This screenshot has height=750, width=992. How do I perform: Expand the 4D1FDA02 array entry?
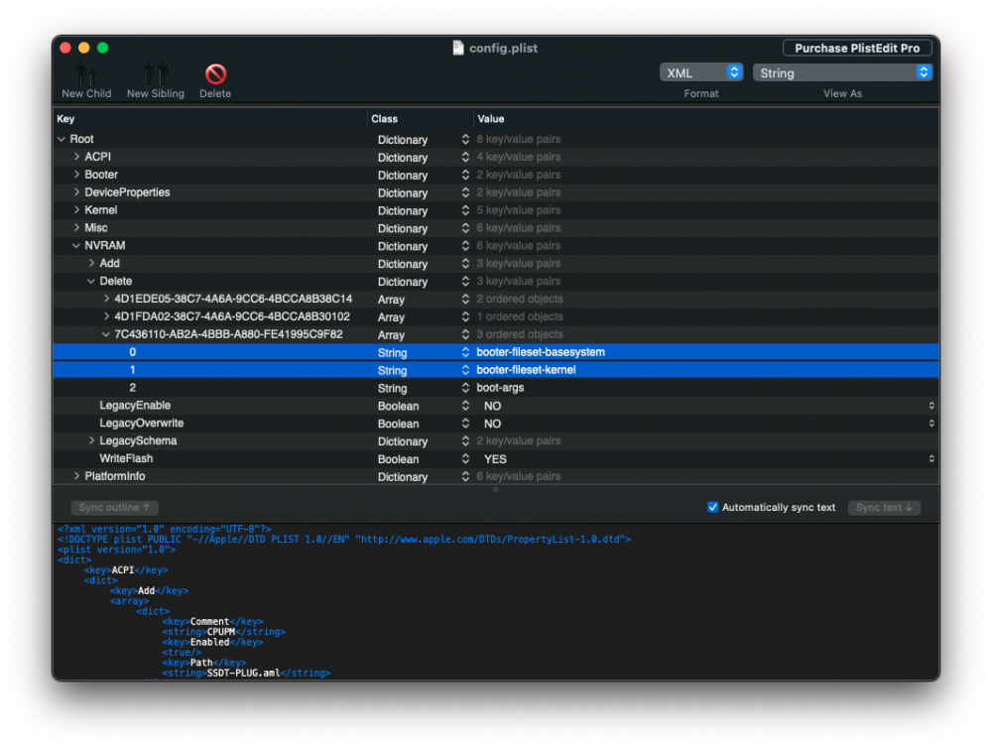pyautogui.click(x=106, y=315)
